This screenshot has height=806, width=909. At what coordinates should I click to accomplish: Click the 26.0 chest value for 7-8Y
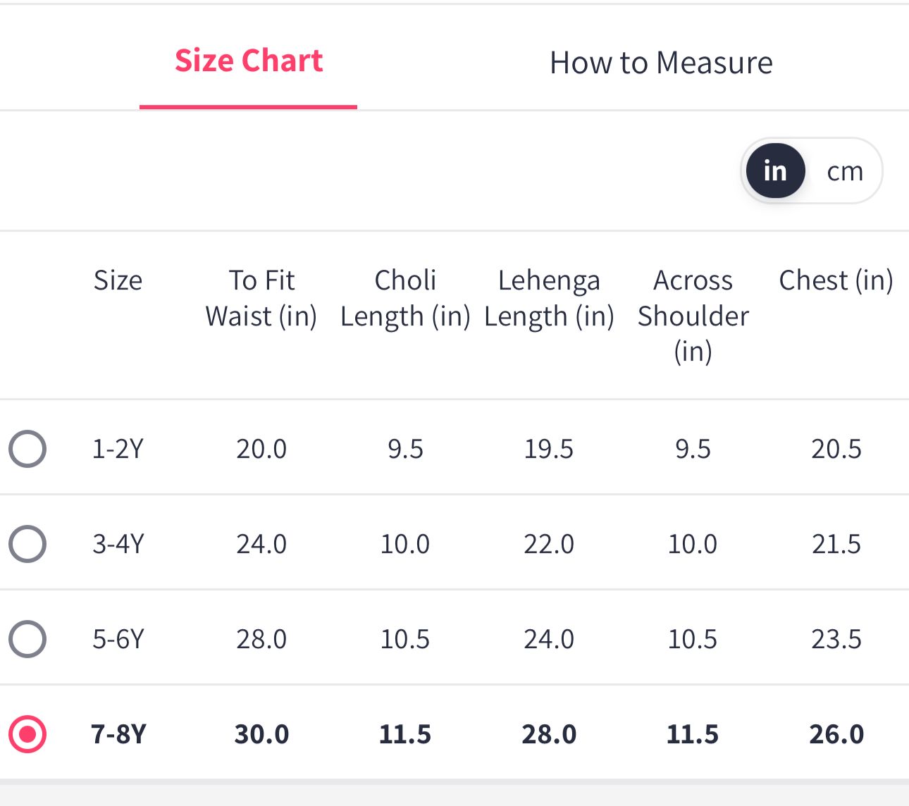836,734
